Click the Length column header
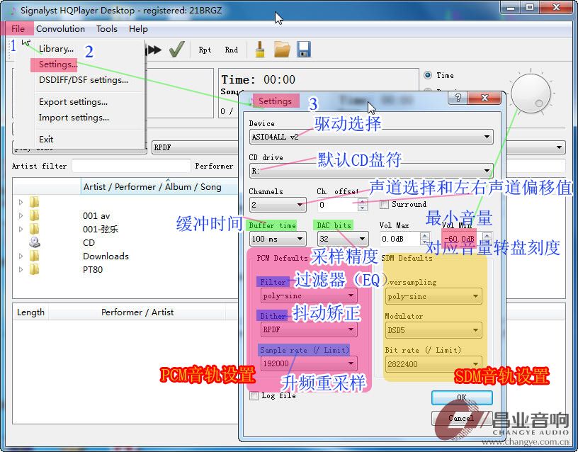Image resolution: width=578 pixels, height=452 pixels. 30,312
